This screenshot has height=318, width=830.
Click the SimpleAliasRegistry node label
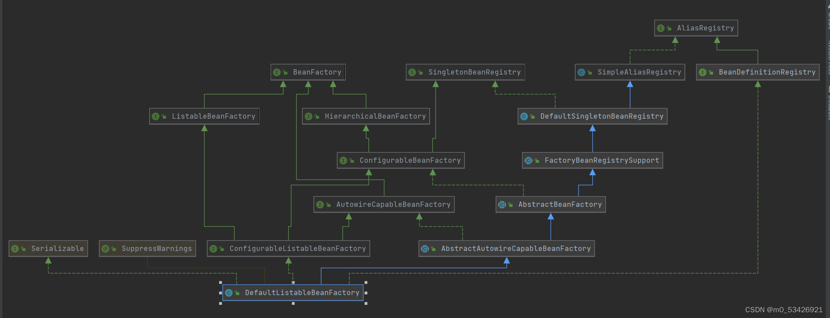[x=639, y=72]
